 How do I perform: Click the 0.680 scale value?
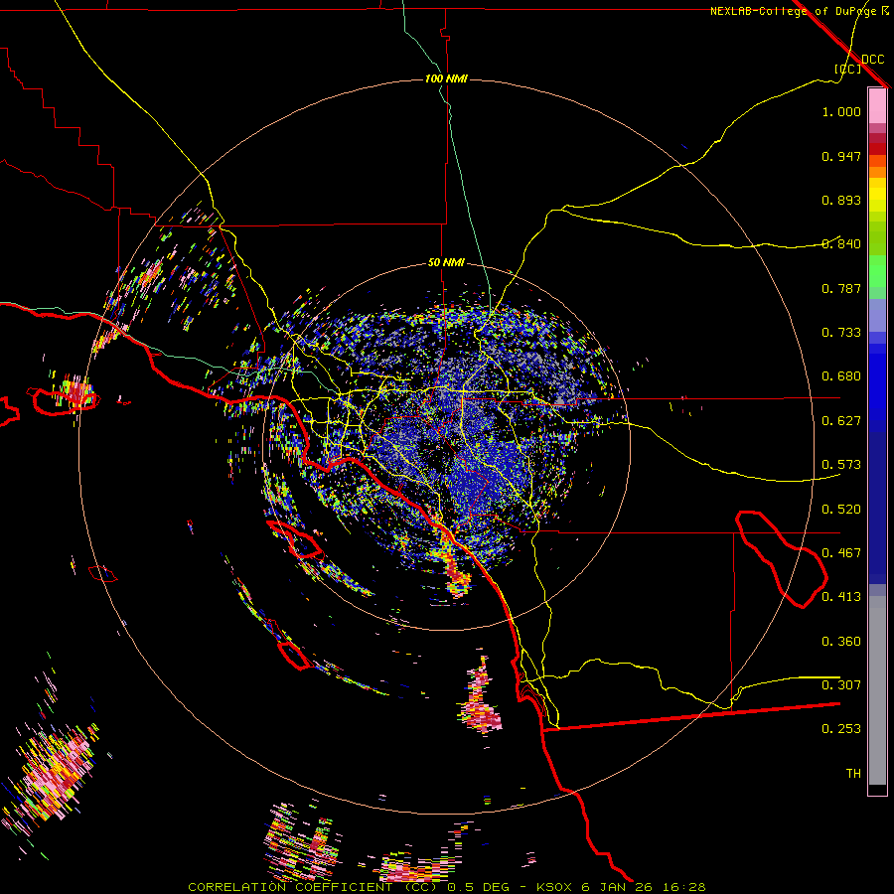click(841, 376)
